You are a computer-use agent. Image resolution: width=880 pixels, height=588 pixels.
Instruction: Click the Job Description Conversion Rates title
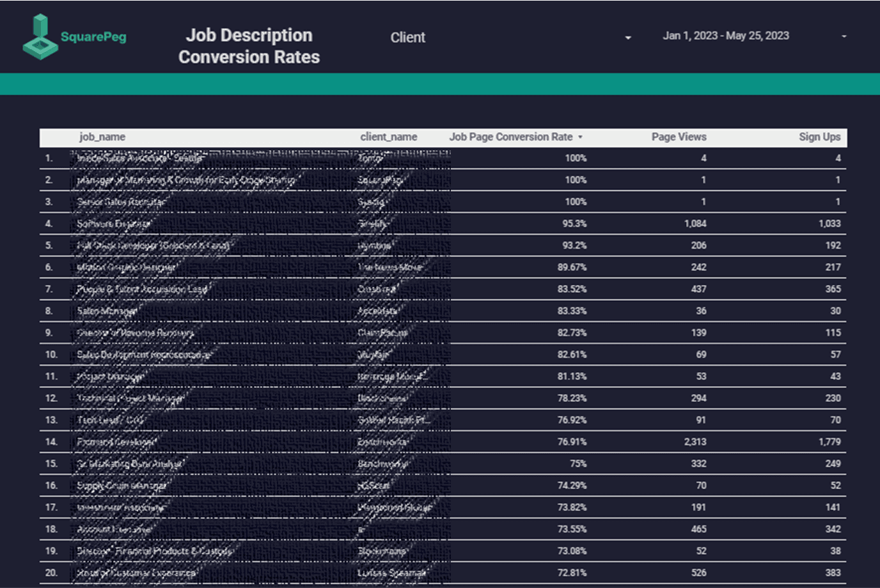pos(249,46)
